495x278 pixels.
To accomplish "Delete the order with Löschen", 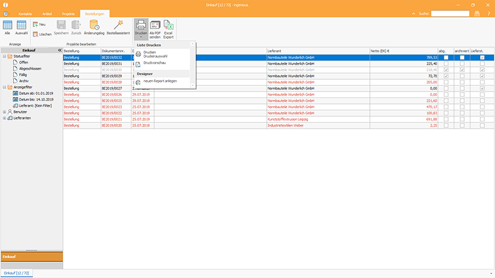I will (42, 34).
